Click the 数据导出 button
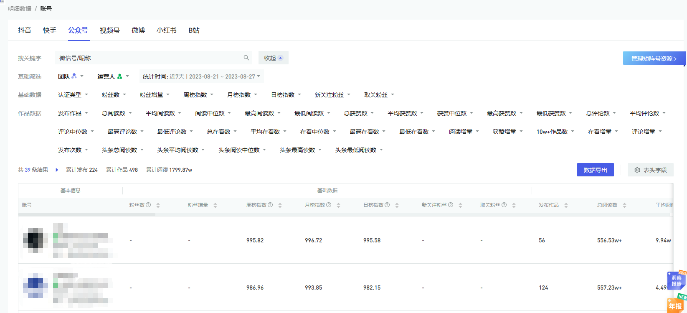This screenshot has height=313, width=687. click(596, 170)
